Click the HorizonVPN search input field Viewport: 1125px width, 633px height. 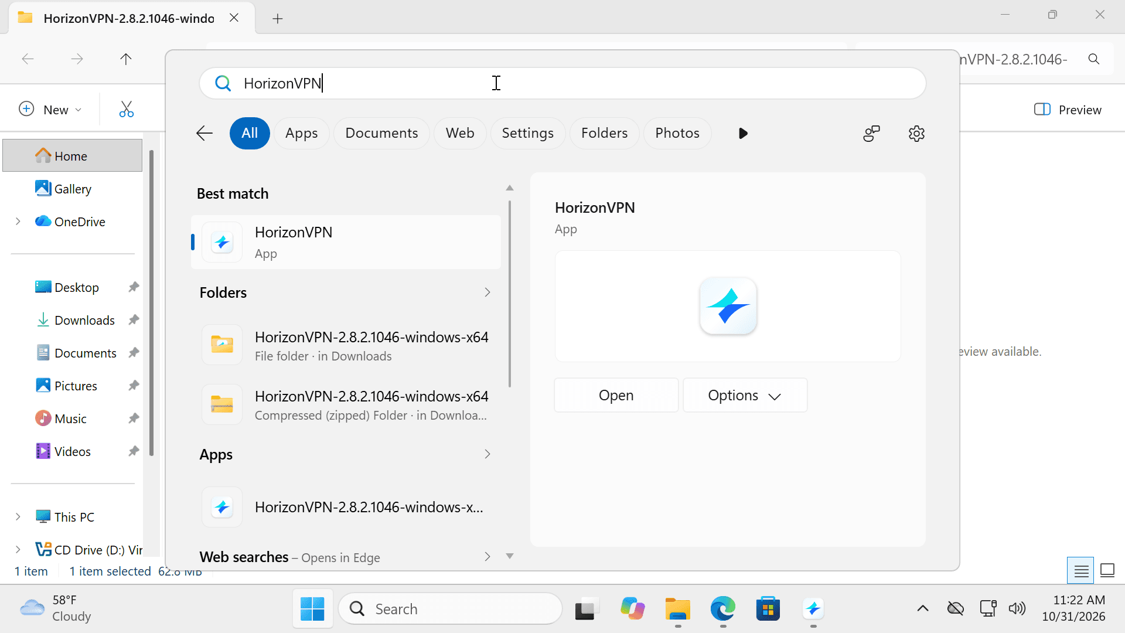562,83
